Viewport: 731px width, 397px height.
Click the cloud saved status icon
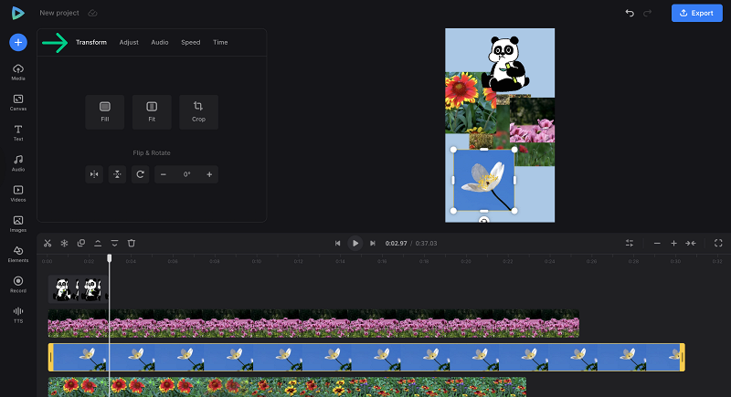coord(93,13)
